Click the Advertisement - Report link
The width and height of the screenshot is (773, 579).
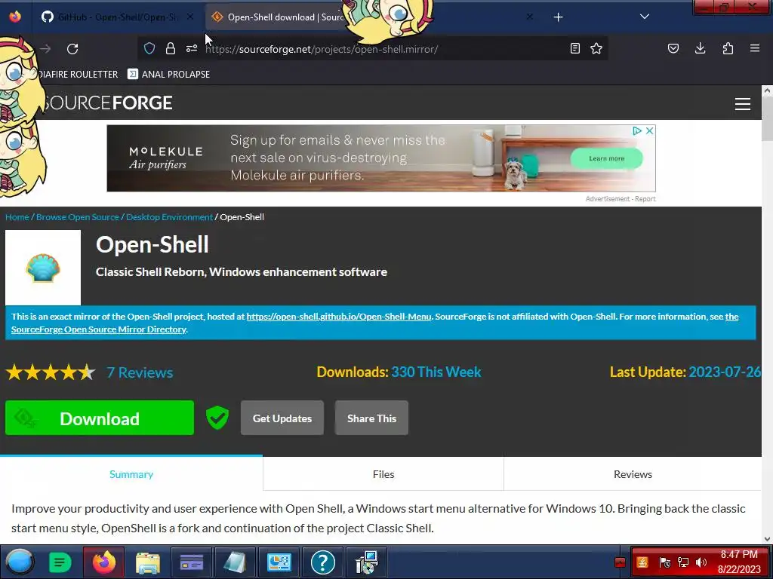(x=621, y=199)
